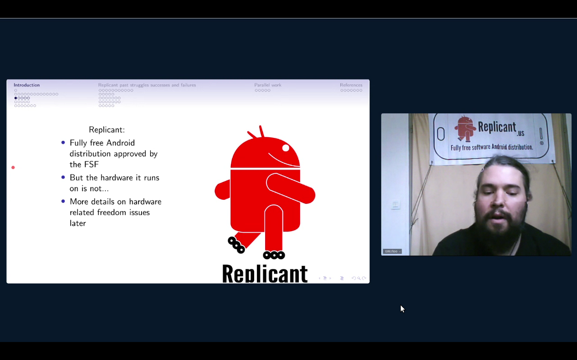The image size is (577, 360).
Task: Click the red Replicant robot mascot image
Action: tap(265, 193)
